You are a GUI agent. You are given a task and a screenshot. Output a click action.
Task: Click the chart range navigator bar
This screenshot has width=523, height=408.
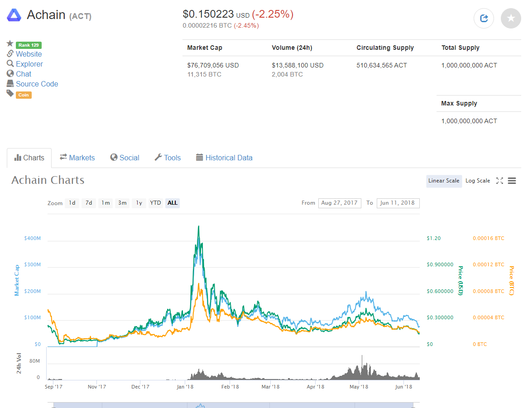234,405
